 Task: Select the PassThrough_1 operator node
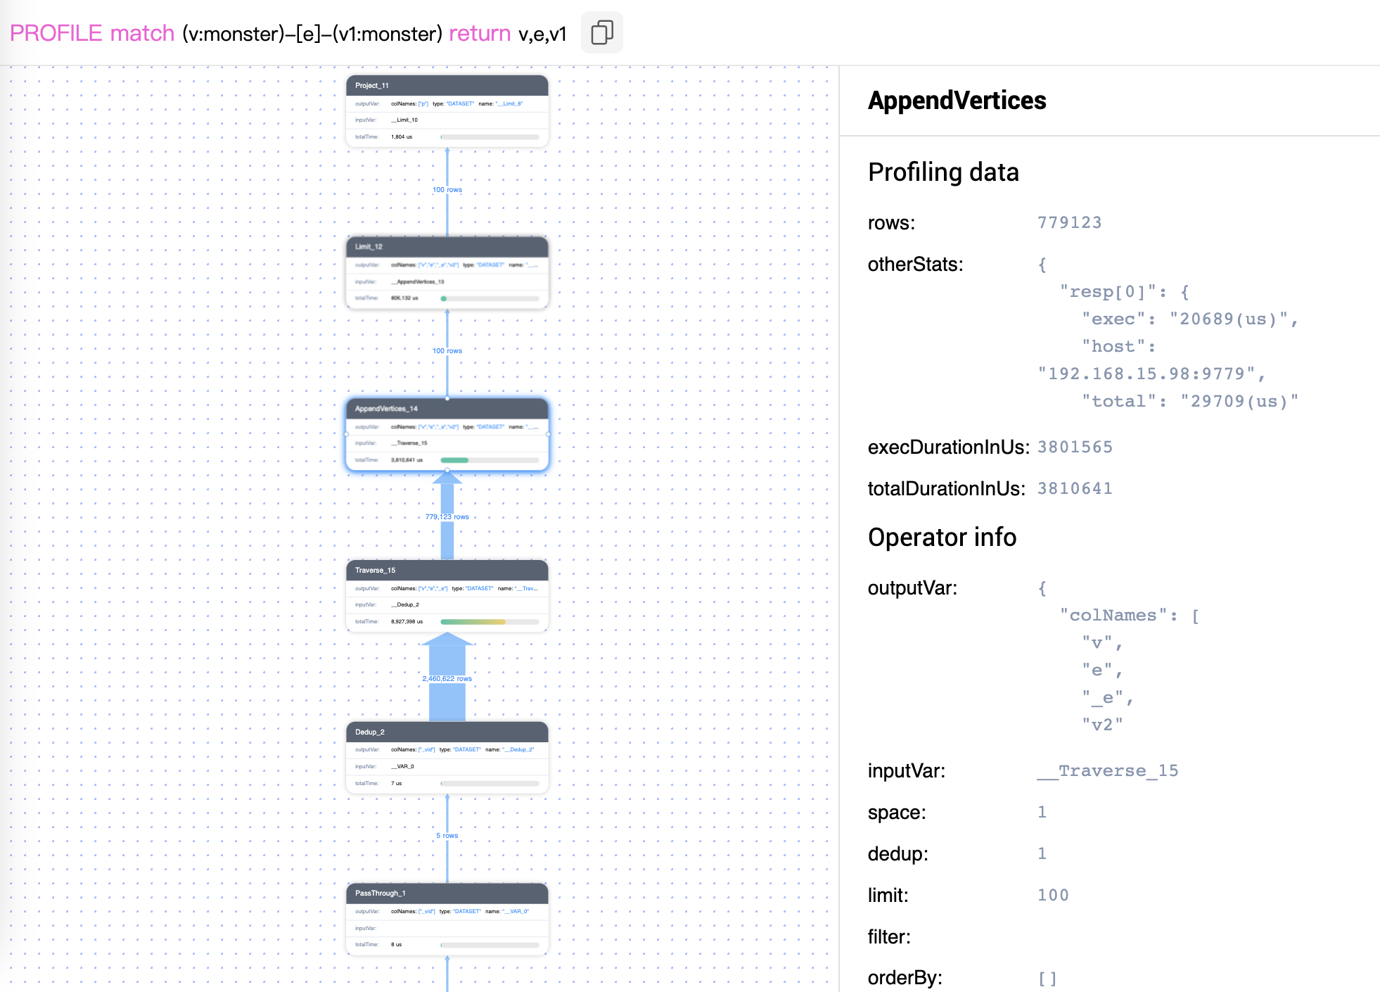coord(447,894)
